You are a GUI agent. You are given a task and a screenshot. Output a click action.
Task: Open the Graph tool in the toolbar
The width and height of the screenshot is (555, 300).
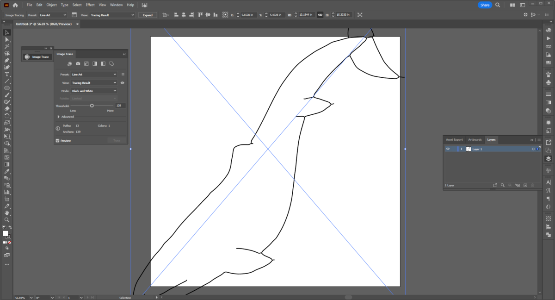(6, 192)
